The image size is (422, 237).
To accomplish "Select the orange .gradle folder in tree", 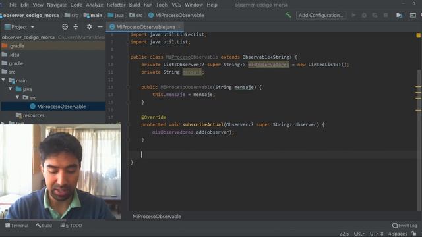I will [53, 46].
